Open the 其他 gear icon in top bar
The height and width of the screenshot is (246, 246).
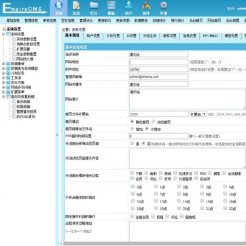(164, 5)
